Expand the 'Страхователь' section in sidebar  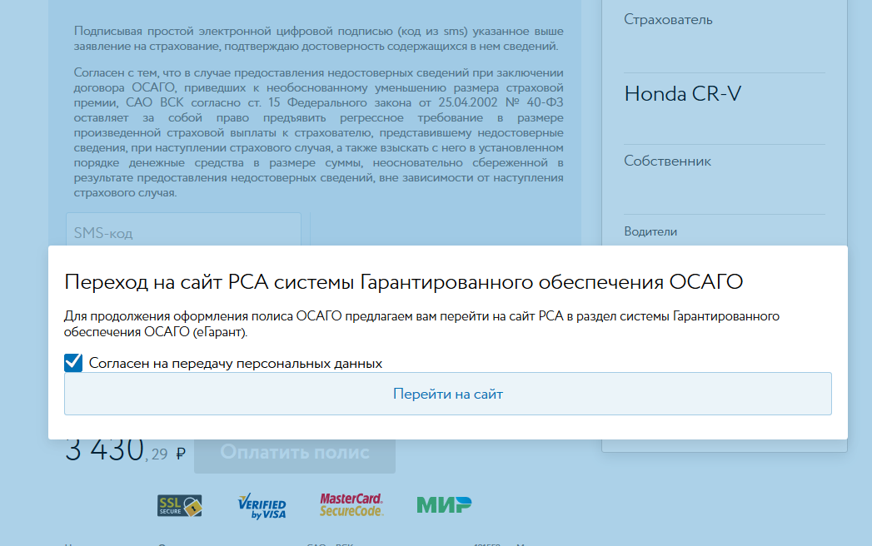pyautogui.click(x=668, y=20)
